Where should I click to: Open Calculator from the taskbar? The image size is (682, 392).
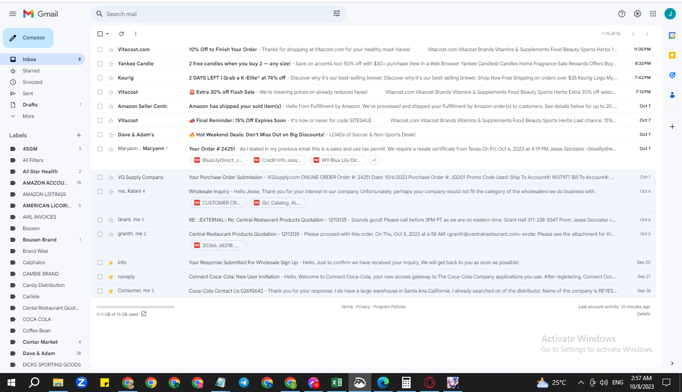point(406,382)
